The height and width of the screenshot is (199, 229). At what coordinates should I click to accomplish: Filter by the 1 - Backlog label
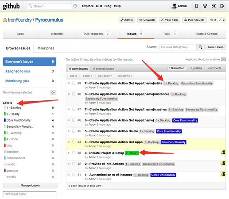click(x=14, y=108)
